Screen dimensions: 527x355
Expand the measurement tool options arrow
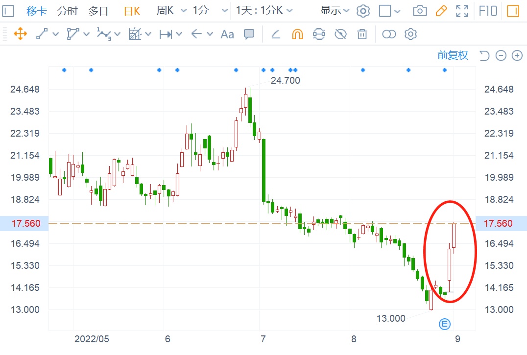tap(148, 34)
